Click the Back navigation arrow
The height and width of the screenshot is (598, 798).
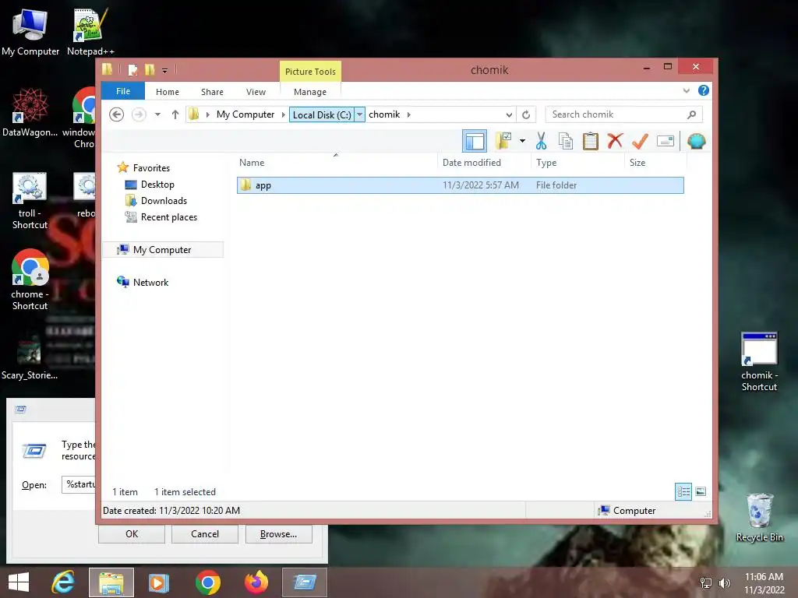(x=117, y=114)
